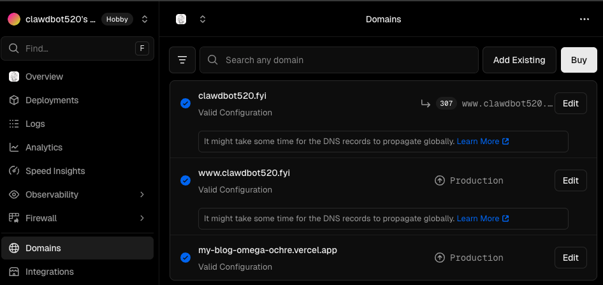Click the filter icon beside domain search
Screen dimensions: 603x285
(x=182, y=60)
